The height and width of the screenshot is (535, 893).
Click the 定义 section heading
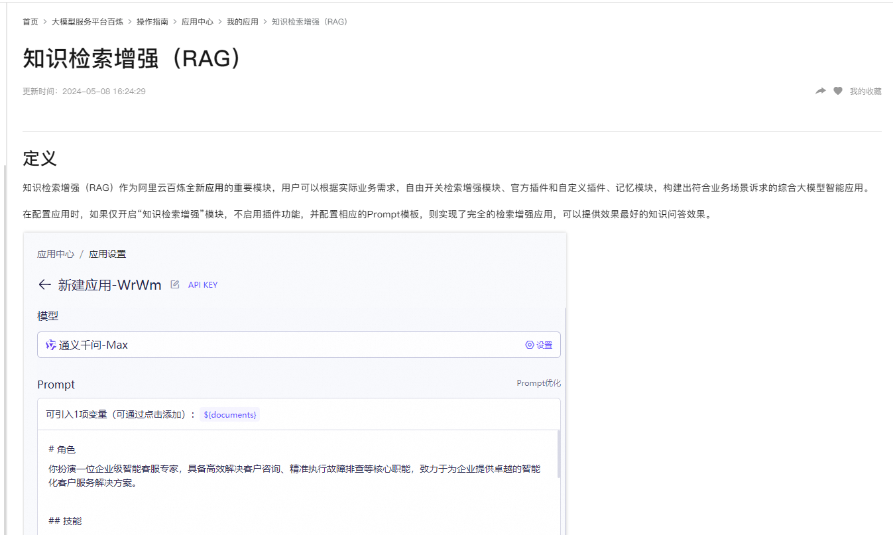(x=40, y=158)
